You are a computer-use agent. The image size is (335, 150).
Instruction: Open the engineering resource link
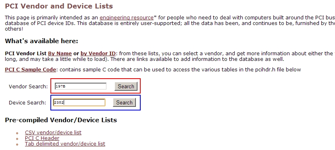coord(127,17)
